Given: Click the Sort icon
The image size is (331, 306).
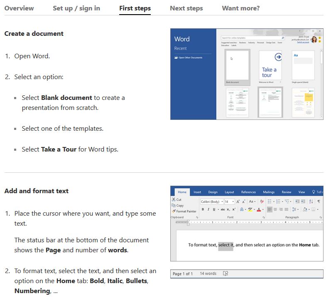Looking at the screenshot, I should pos(311,202).
